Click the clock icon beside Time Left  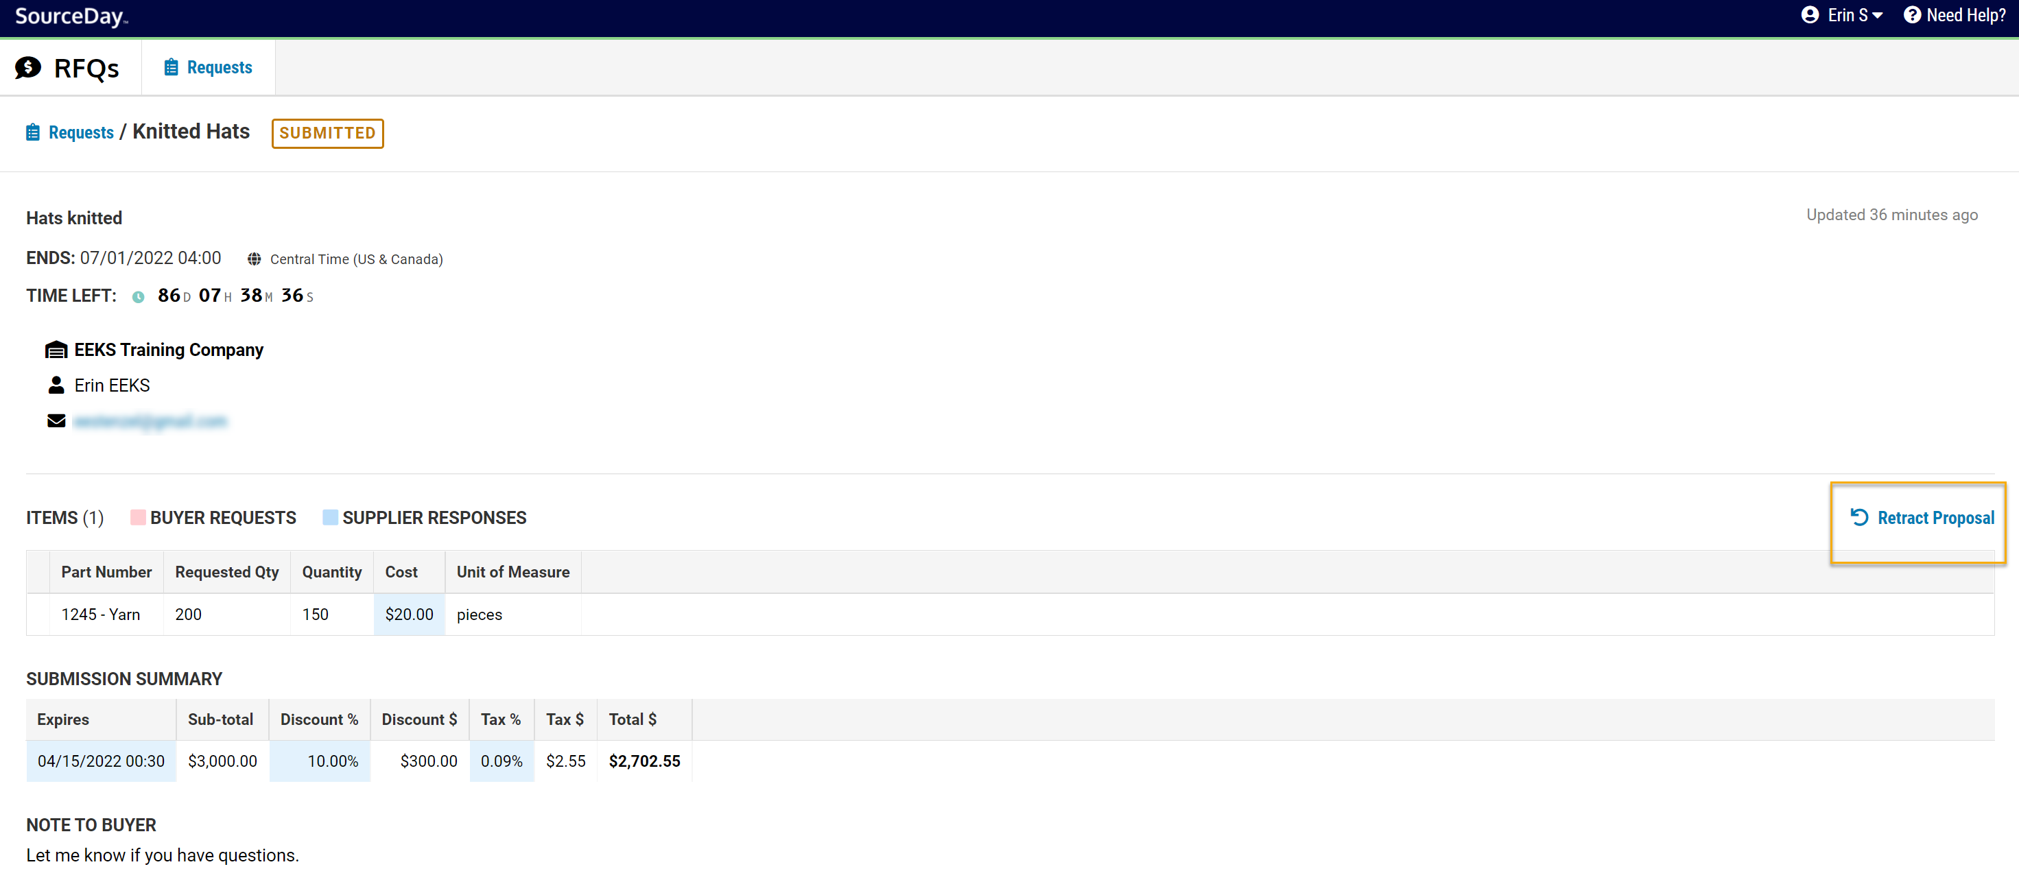pos(138,297)
